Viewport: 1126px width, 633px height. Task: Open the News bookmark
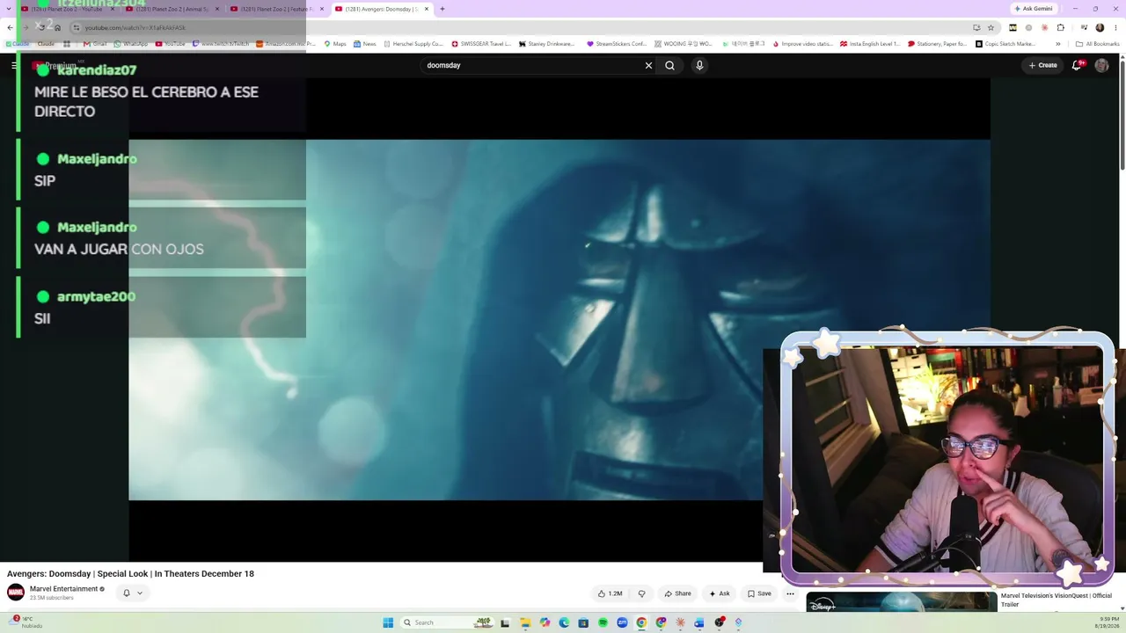coord(364,44)
